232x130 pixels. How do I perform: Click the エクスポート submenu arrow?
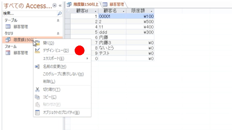87,58
